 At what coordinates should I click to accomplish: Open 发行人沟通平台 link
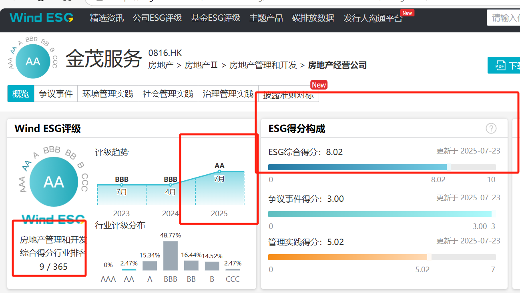[x=373, y=18]
